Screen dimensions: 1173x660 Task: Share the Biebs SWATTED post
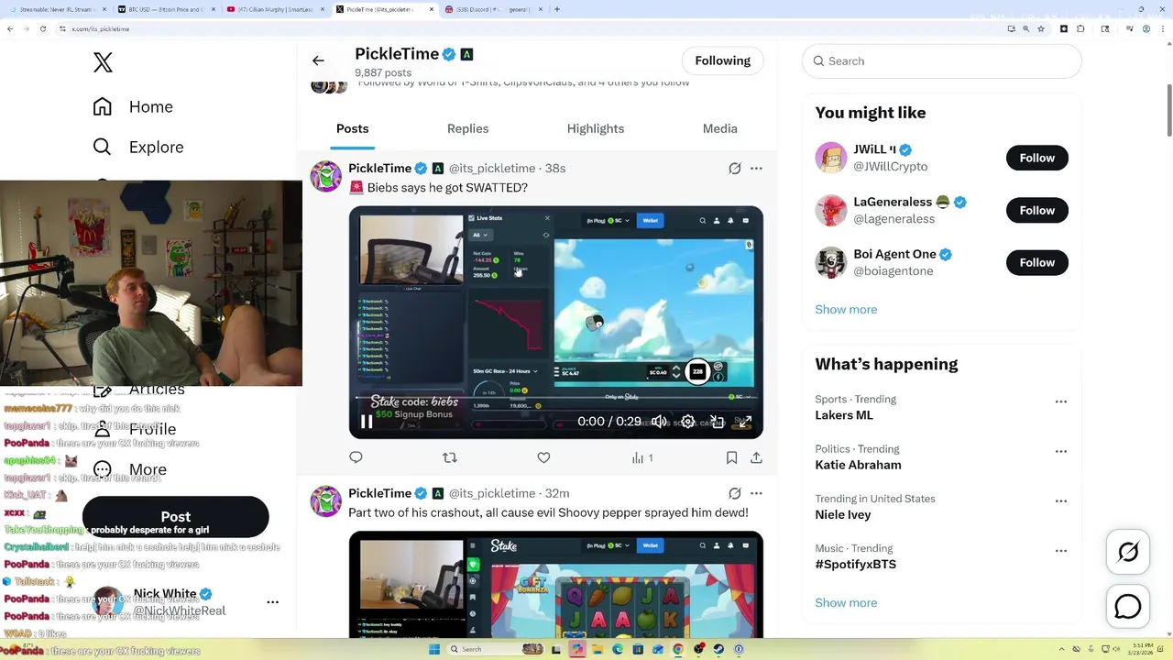pyautogui.click(x=756, y=457)
